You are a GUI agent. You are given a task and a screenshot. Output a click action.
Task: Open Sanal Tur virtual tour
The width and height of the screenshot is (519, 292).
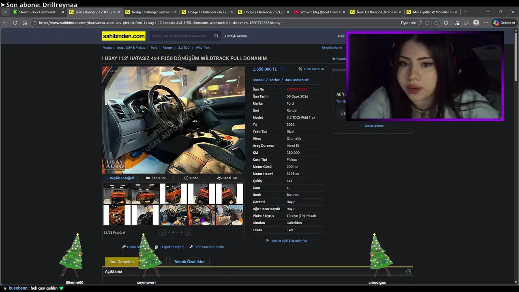coord(227,178)
